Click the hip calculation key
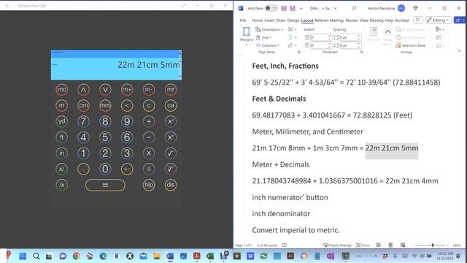This screenshot has height=263, width=467. pos(149,185)
